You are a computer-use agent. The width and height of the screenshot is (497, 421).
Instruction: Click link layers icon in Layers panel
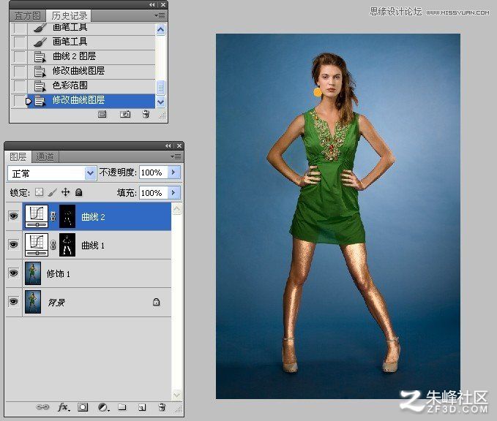42,407
